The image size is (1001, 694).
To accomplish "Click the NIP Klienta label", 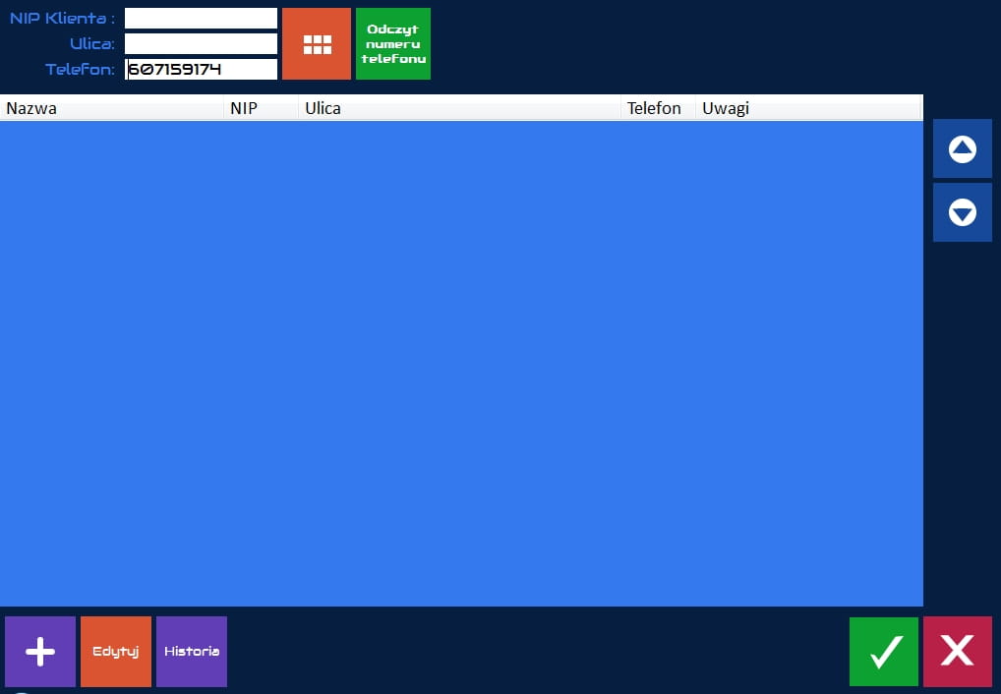I will pos(62,19).
